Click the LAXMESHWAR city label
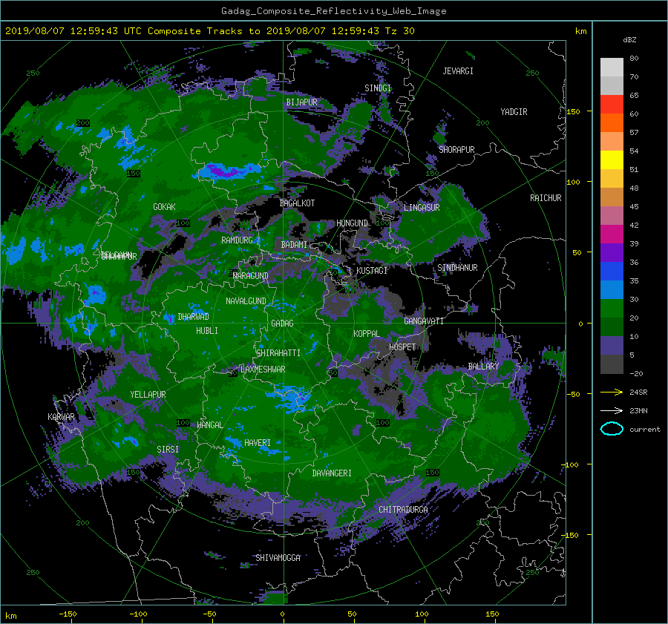This screenshot has height=624, width=668. pos(263,370)
